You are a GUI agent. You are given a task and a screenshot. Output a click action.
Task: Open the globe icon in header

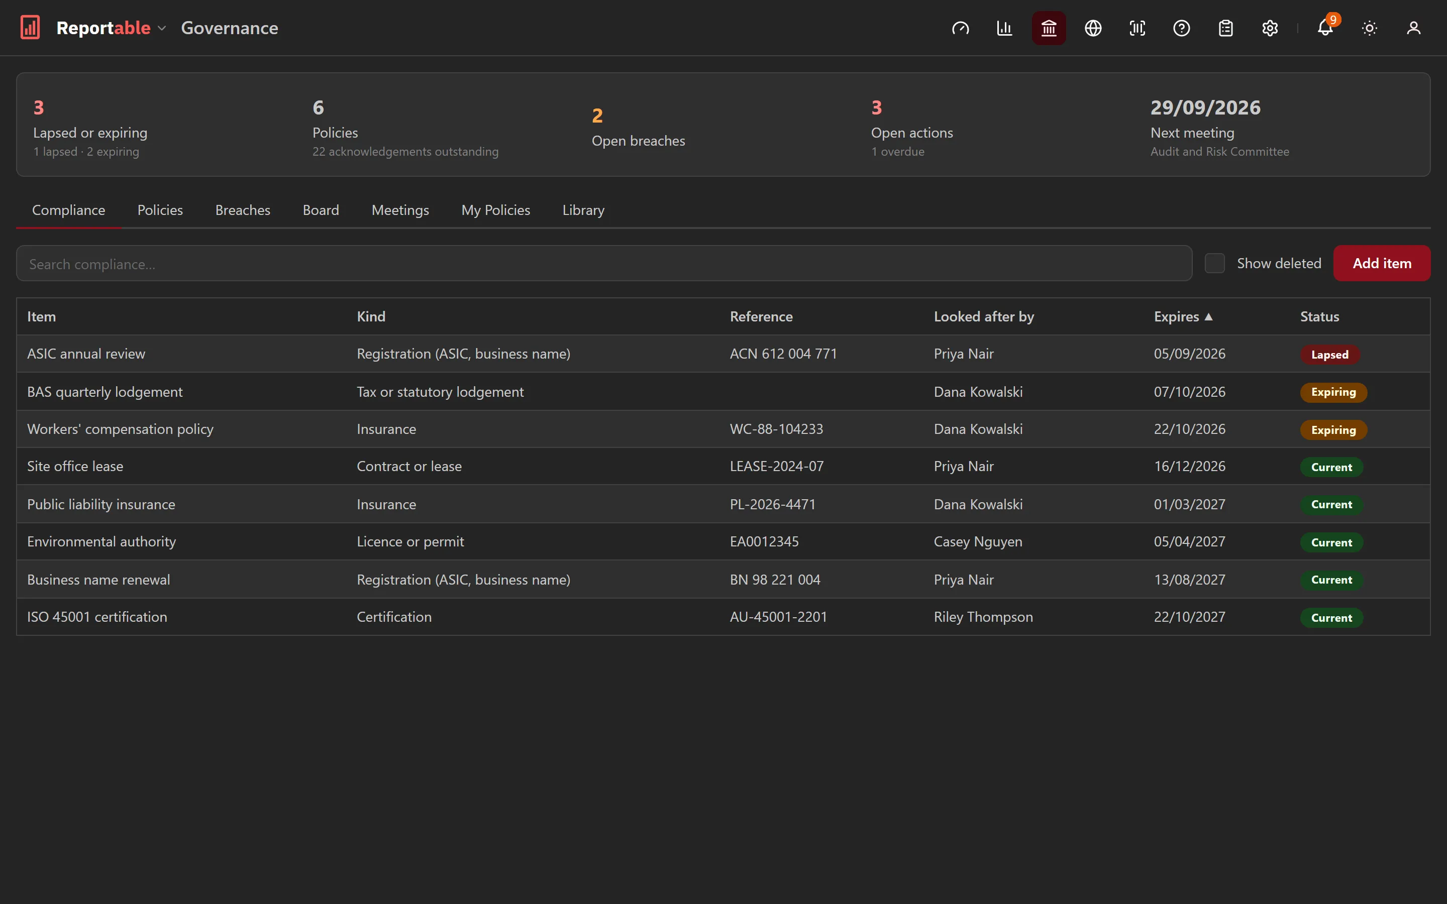click(1093, 28)
